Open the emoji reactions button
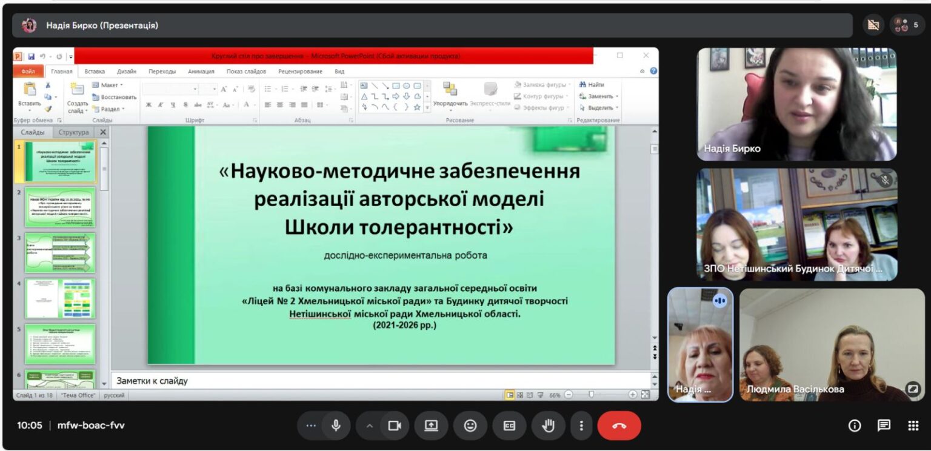 click(470, 426)
